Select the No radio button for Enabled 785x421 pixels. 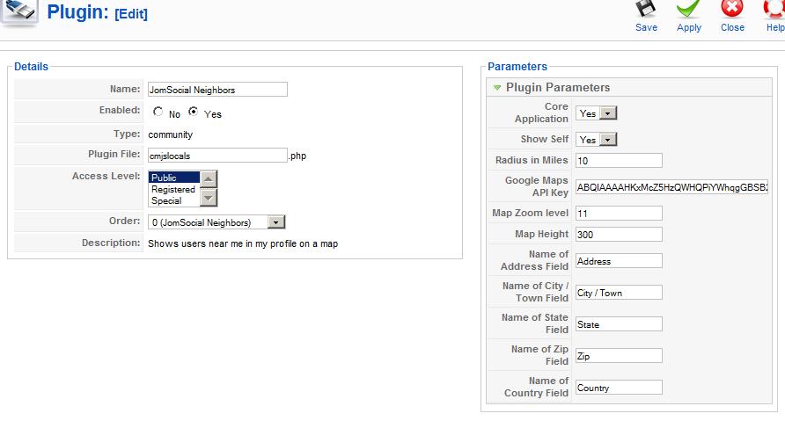(x=158, y=113)
